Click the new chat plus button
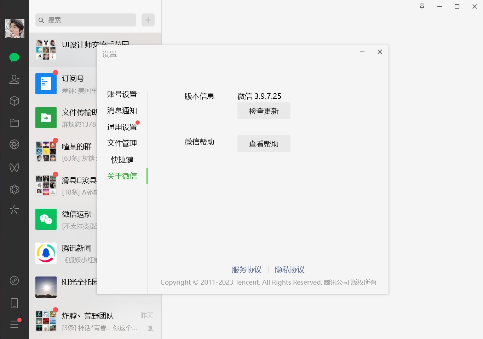Viewport: 483px width, 339px height. pyautogui.click(x=148, y=20)
